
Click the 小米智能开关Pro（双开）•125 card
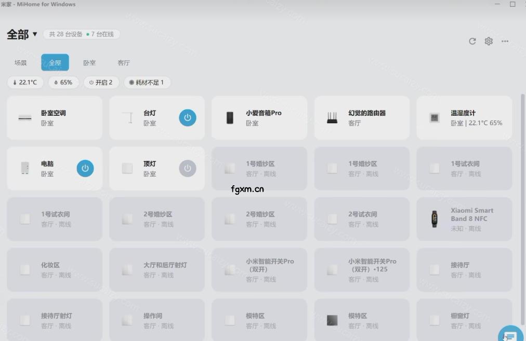tap(362, 270)
